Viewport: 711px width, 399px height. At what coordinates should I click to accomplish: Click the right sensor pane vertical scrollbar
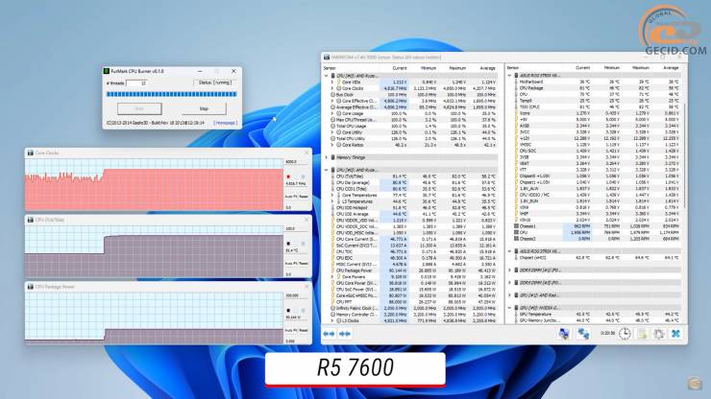click(684, 154)
